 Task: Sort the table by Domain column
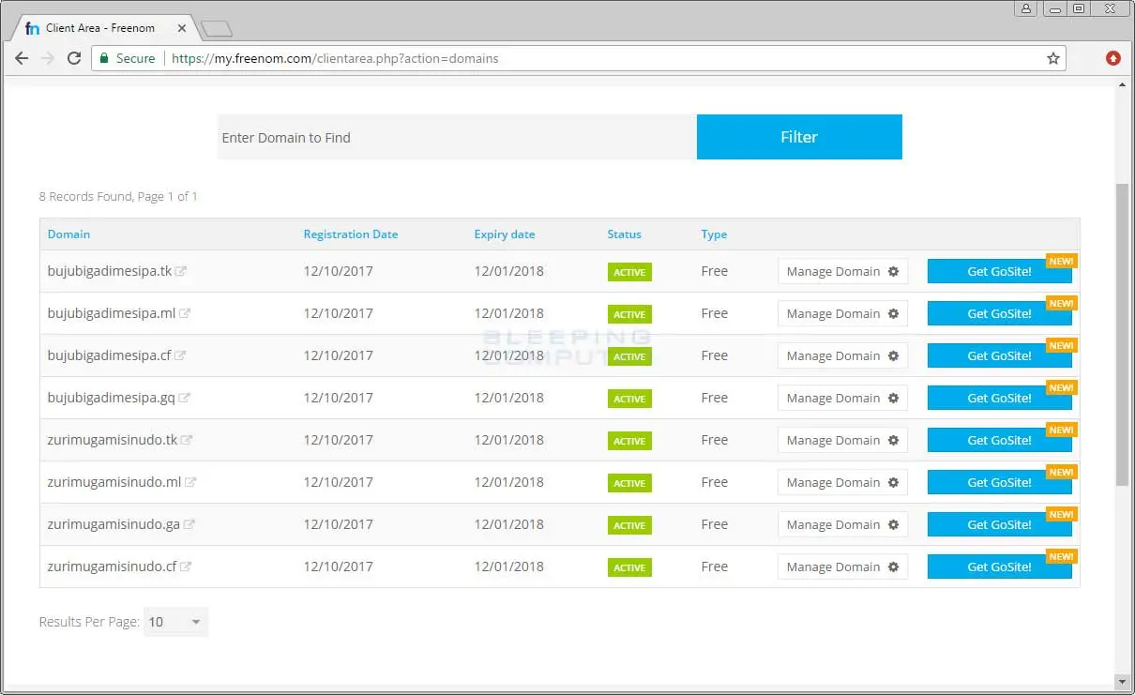(68, 234)
